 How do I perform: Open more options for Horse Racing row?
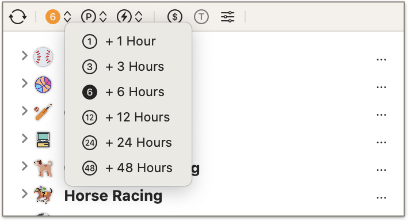[381, 198]
